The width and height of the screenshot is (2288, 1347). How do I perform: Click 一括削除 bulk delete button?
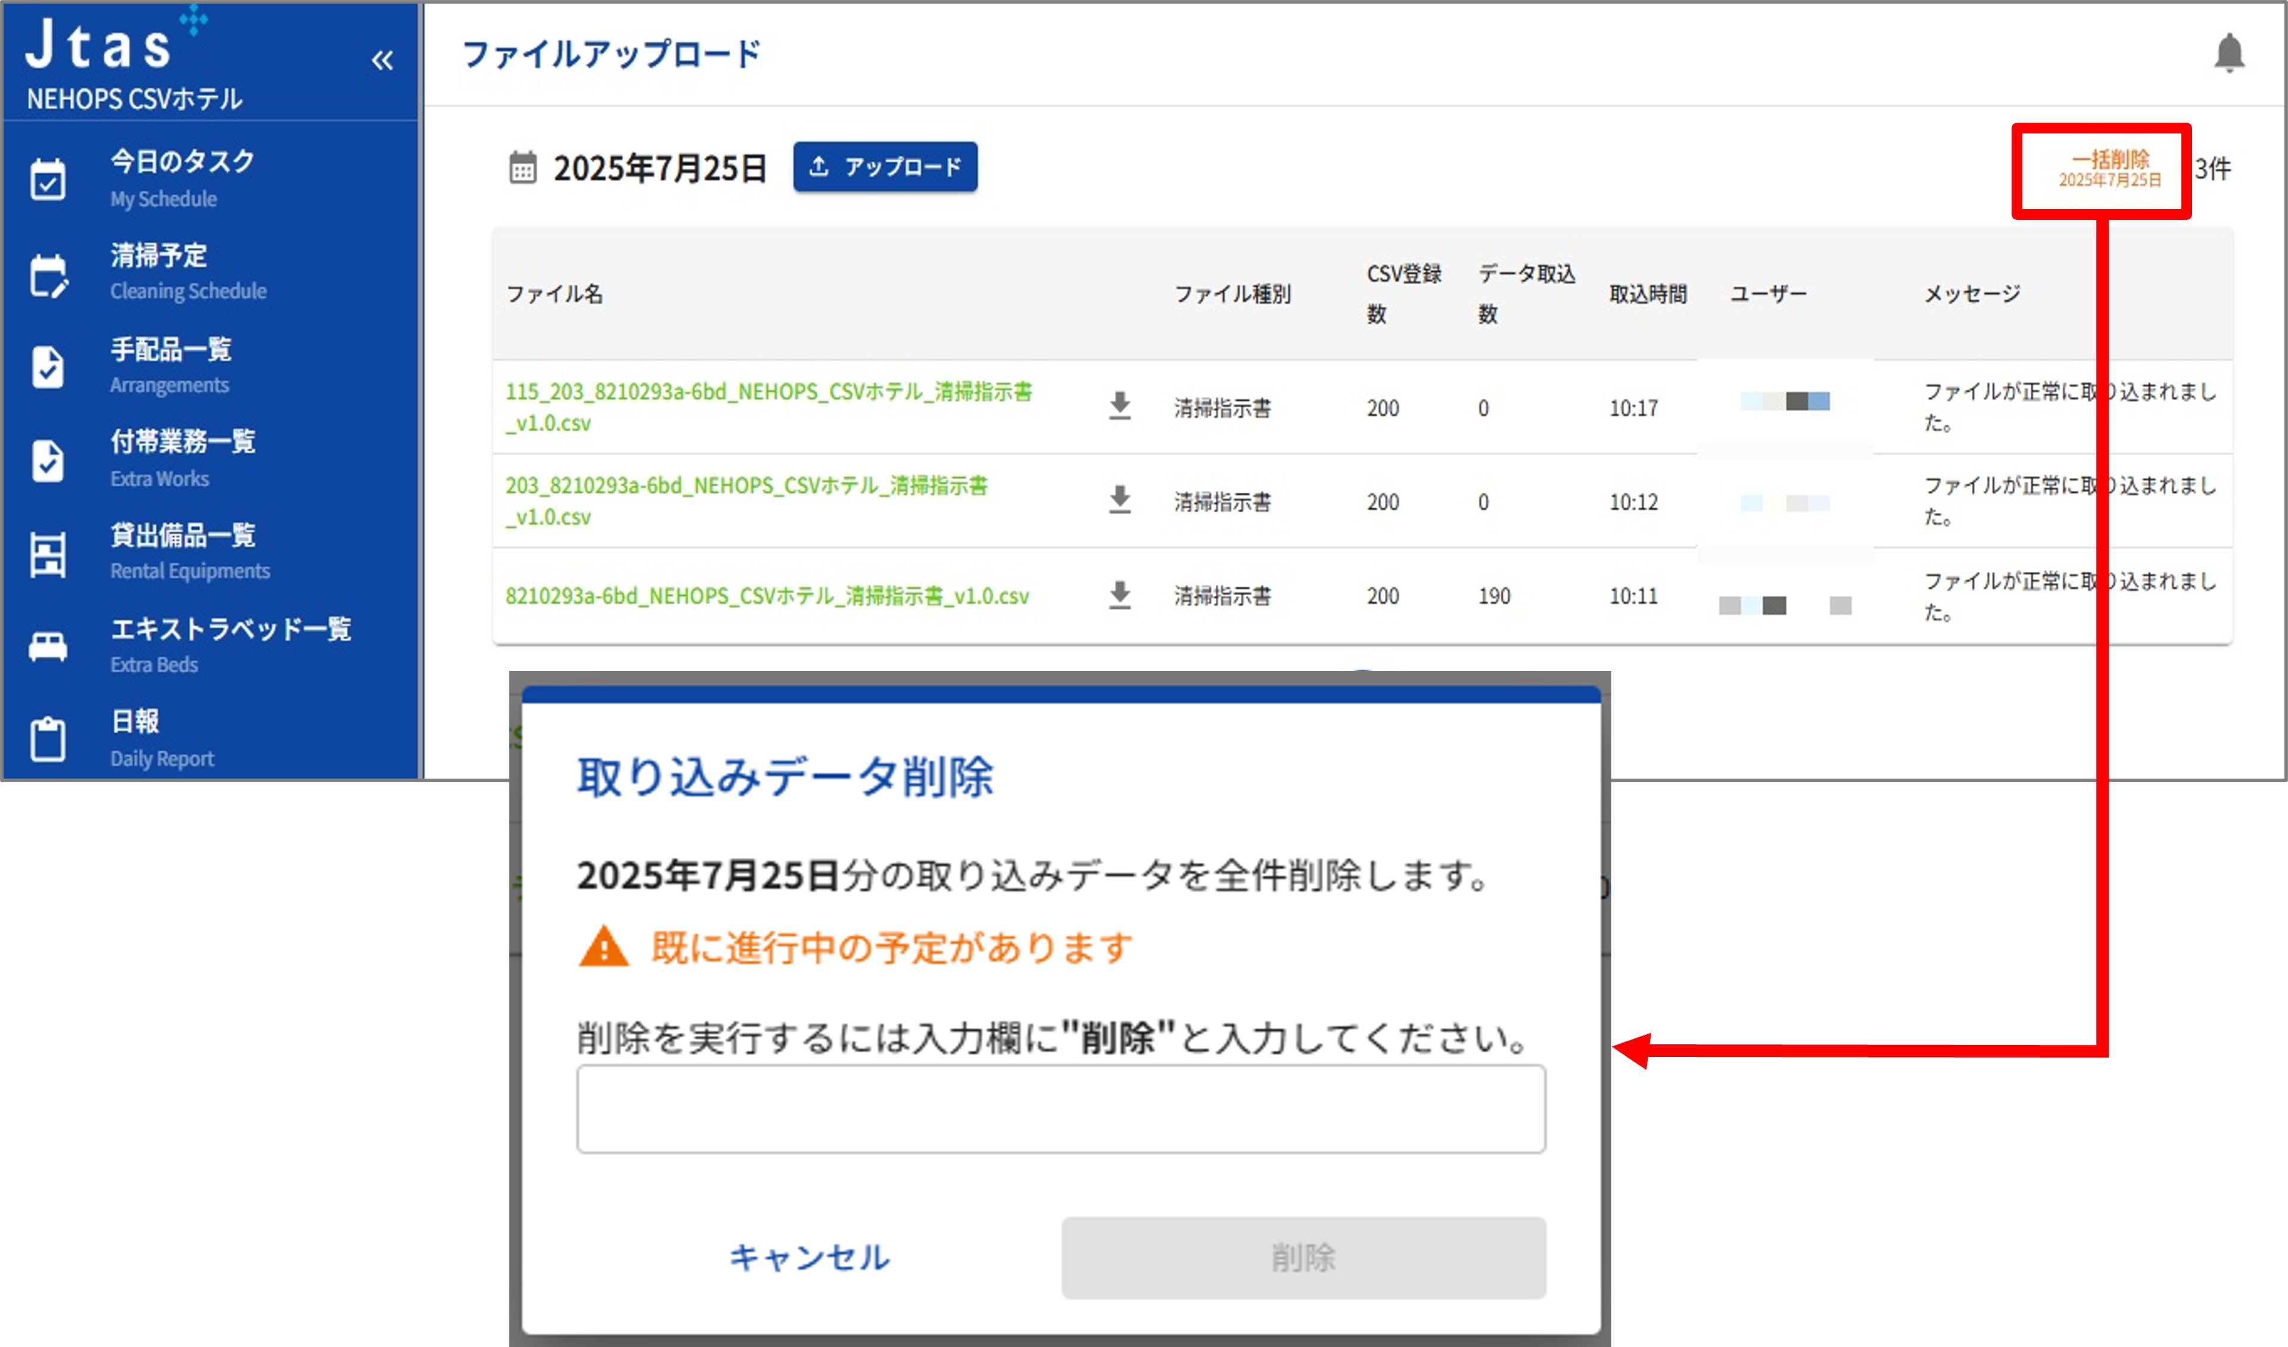pos(2109,169)
